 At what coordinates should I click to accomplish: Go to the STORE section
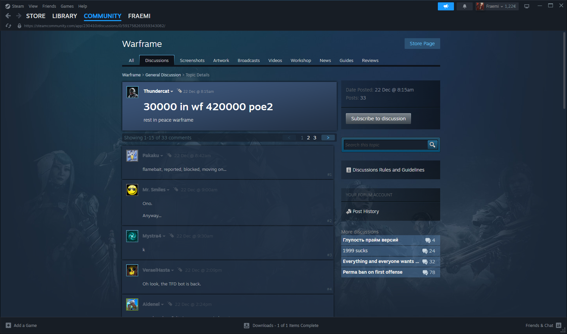[36, 16]
